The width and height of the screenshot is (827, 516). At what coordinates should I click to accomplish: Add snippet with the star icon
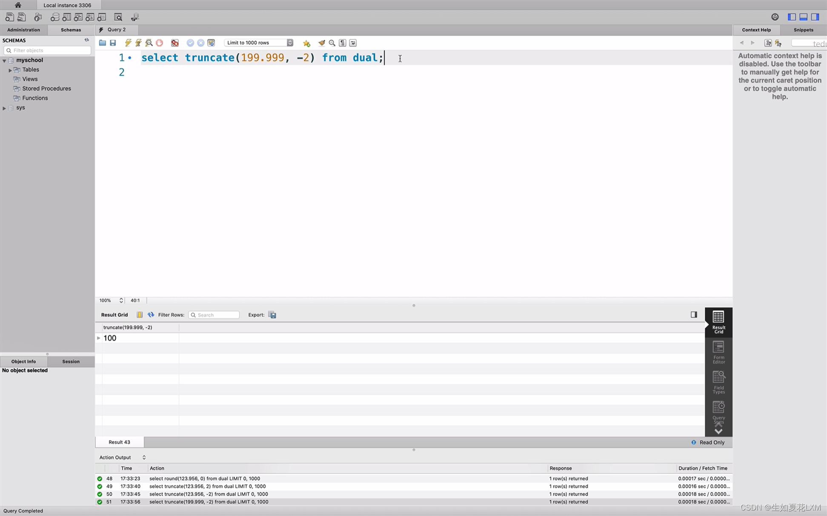pyautogui.click(x=306, y=43)
